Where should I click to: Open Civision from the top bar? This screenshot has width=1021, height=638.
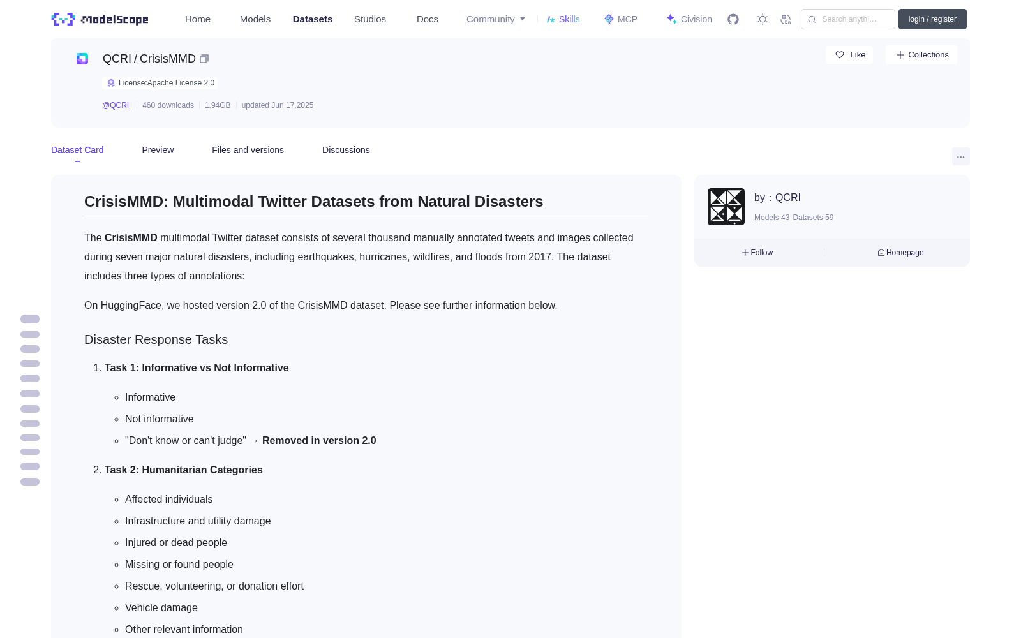(x=689, y=19)
